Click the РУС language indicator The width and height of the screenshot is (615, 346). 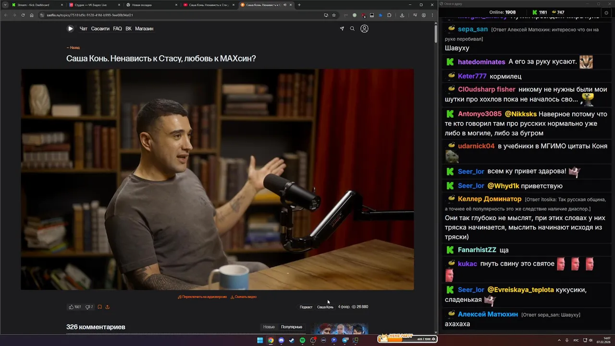tap(577, 340)
